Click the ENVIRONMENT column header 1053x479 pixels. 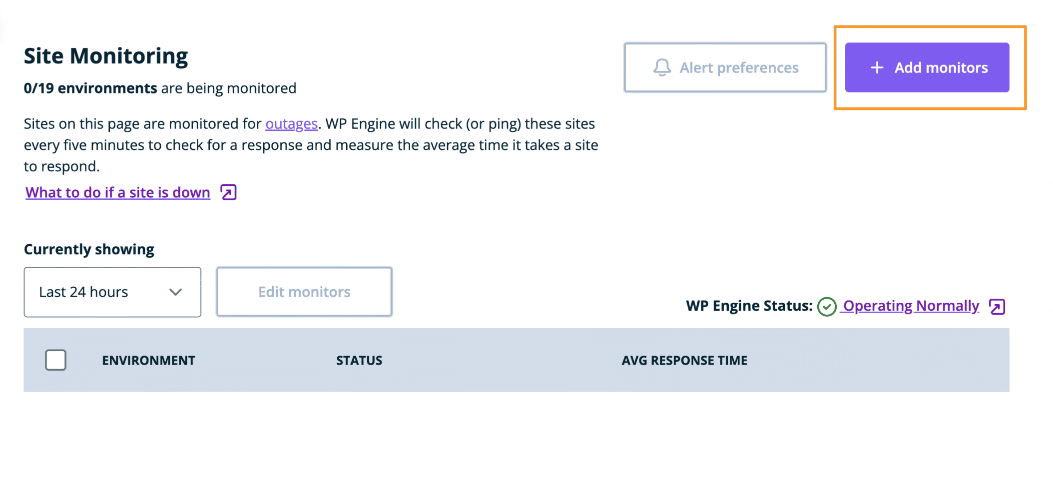point(148,361)
